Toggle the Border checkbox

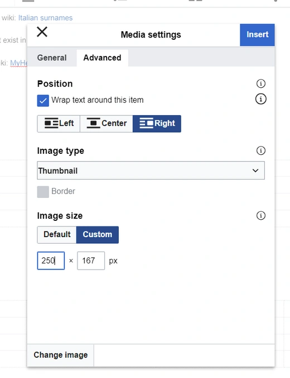coord(43,192)
